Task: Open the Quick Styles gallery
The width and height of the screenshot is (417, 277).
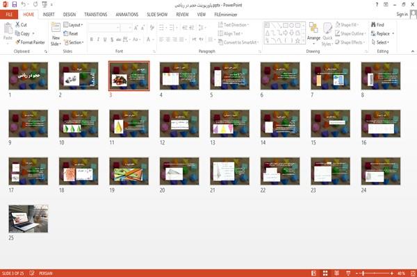Action: point(327,34)
